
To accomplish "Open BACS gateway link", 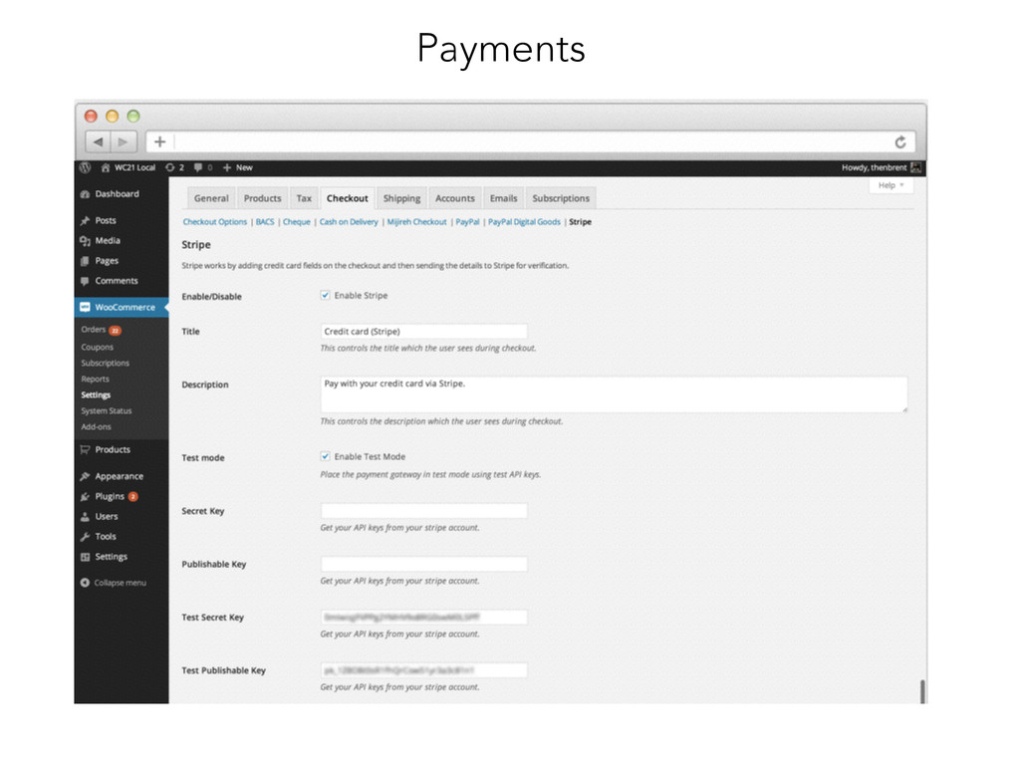I will 265,222.
